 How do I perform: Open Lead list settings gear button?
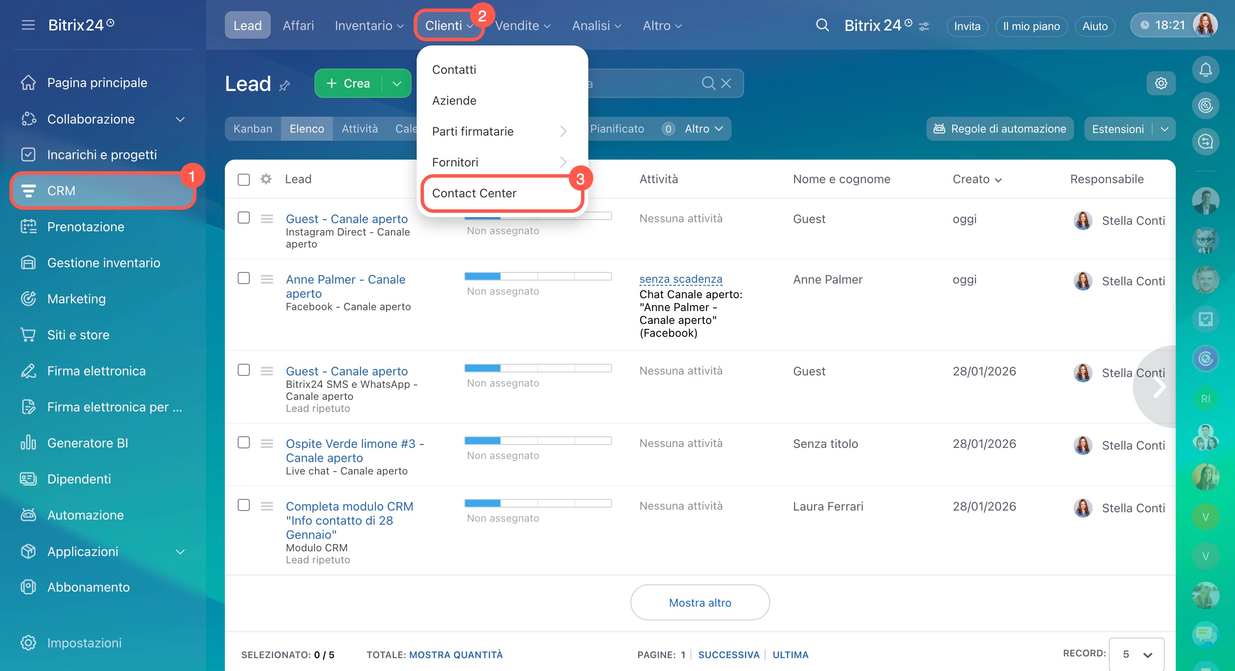(1160, 83)
